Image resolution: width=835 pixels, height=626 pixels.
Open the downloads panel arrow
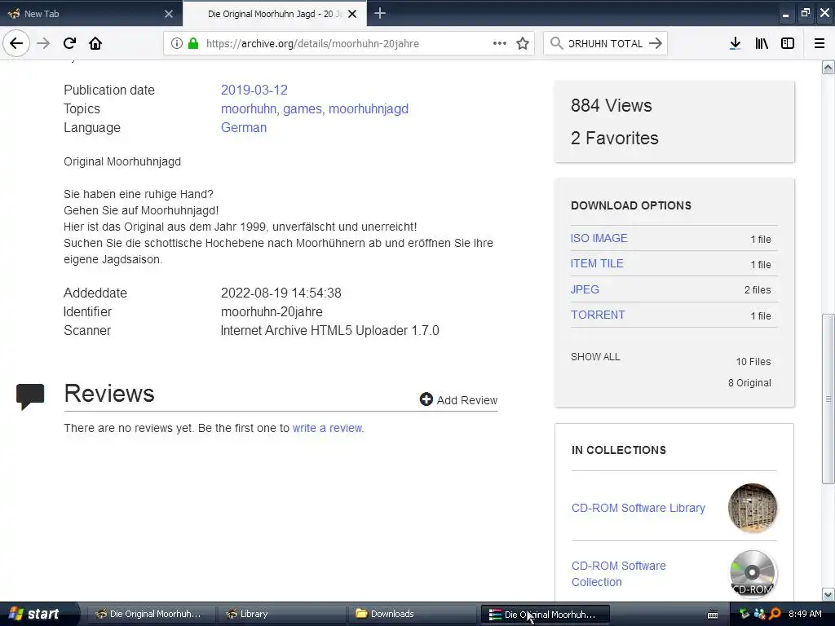(735, 43)
